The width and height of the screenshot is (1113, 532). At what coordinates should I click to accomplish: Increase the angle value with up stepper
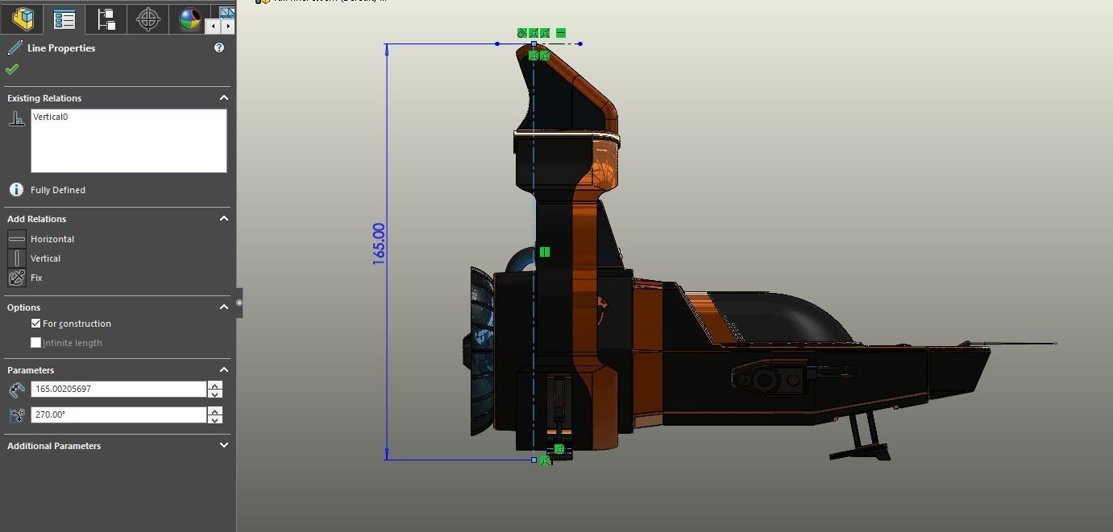[214, 410]
